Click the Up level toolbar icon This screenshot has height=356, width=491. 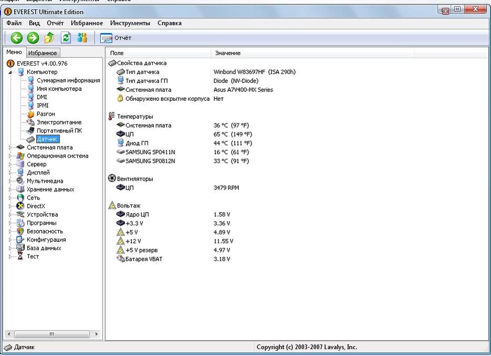49,38
